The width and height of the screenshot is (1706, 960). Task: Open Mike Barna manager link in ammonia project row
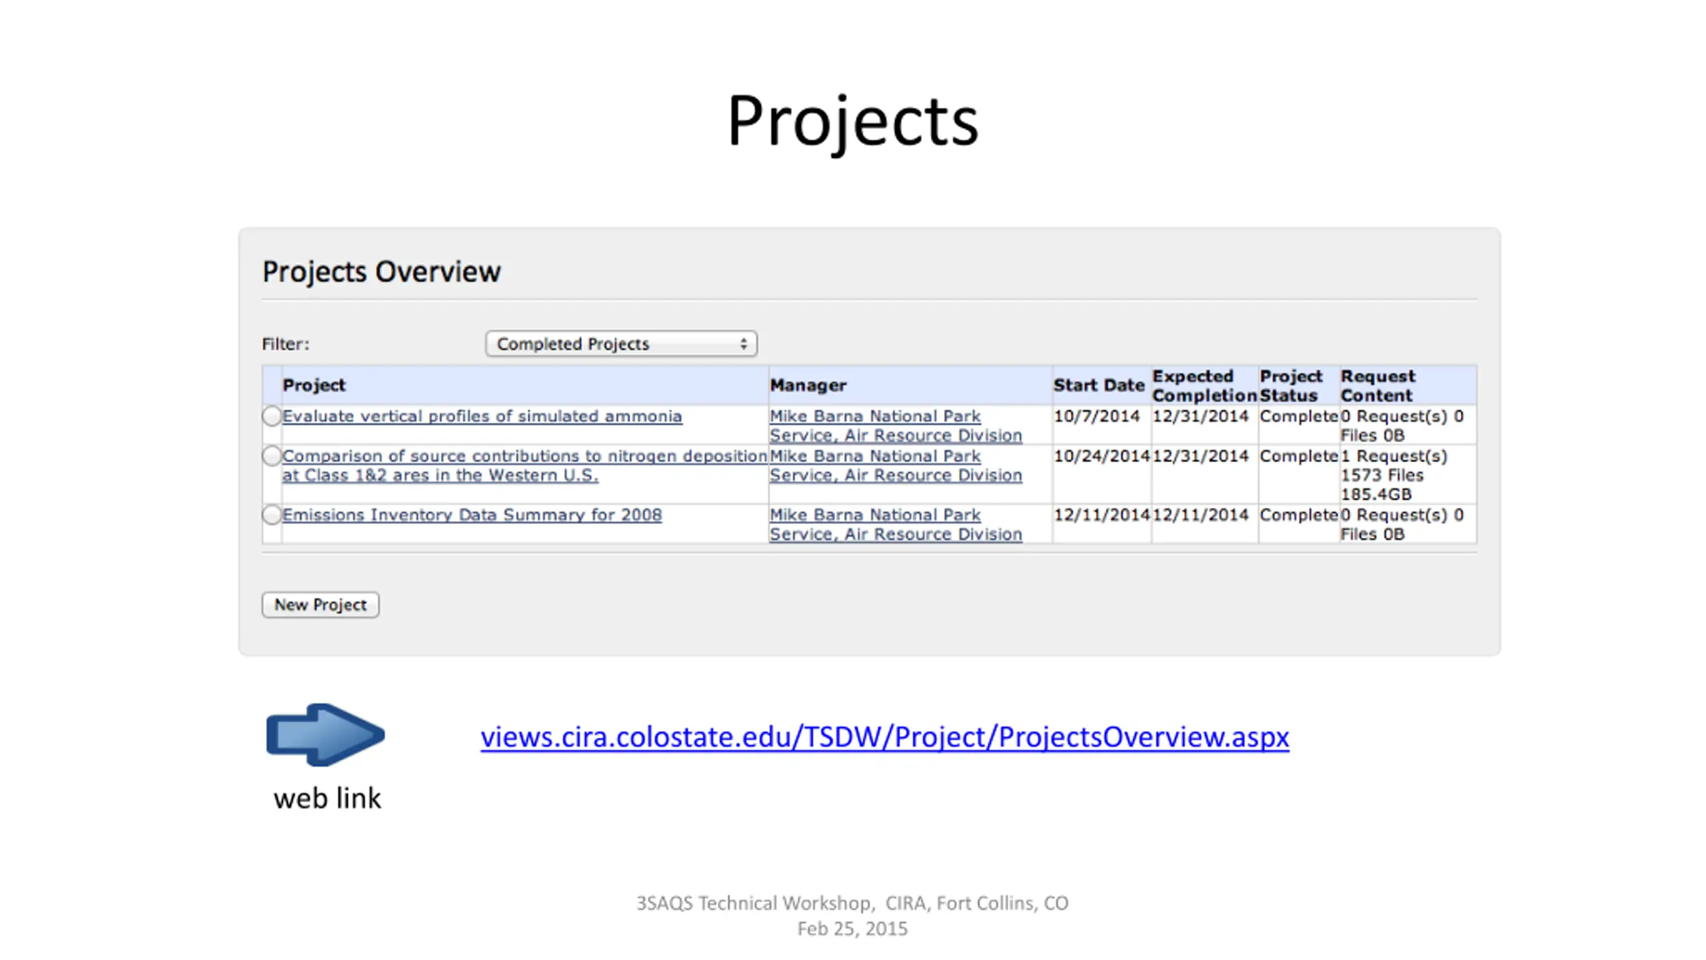896,425
